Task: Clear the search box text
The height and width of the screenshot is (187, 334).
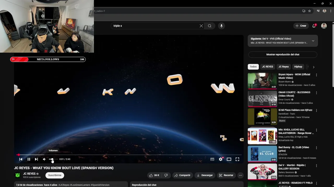Action: [201, 26]
